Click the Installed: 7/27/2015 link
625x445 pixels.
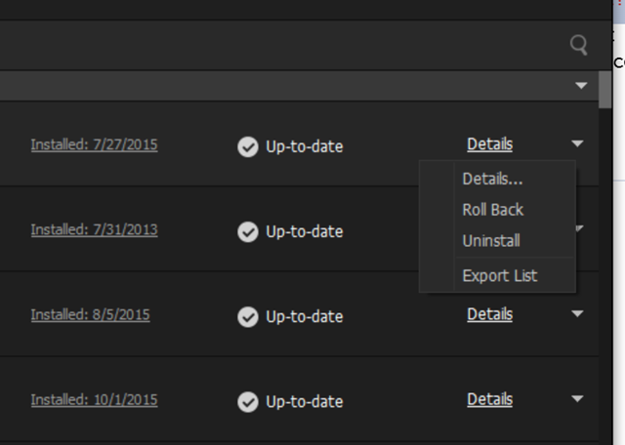pos(95,144)
